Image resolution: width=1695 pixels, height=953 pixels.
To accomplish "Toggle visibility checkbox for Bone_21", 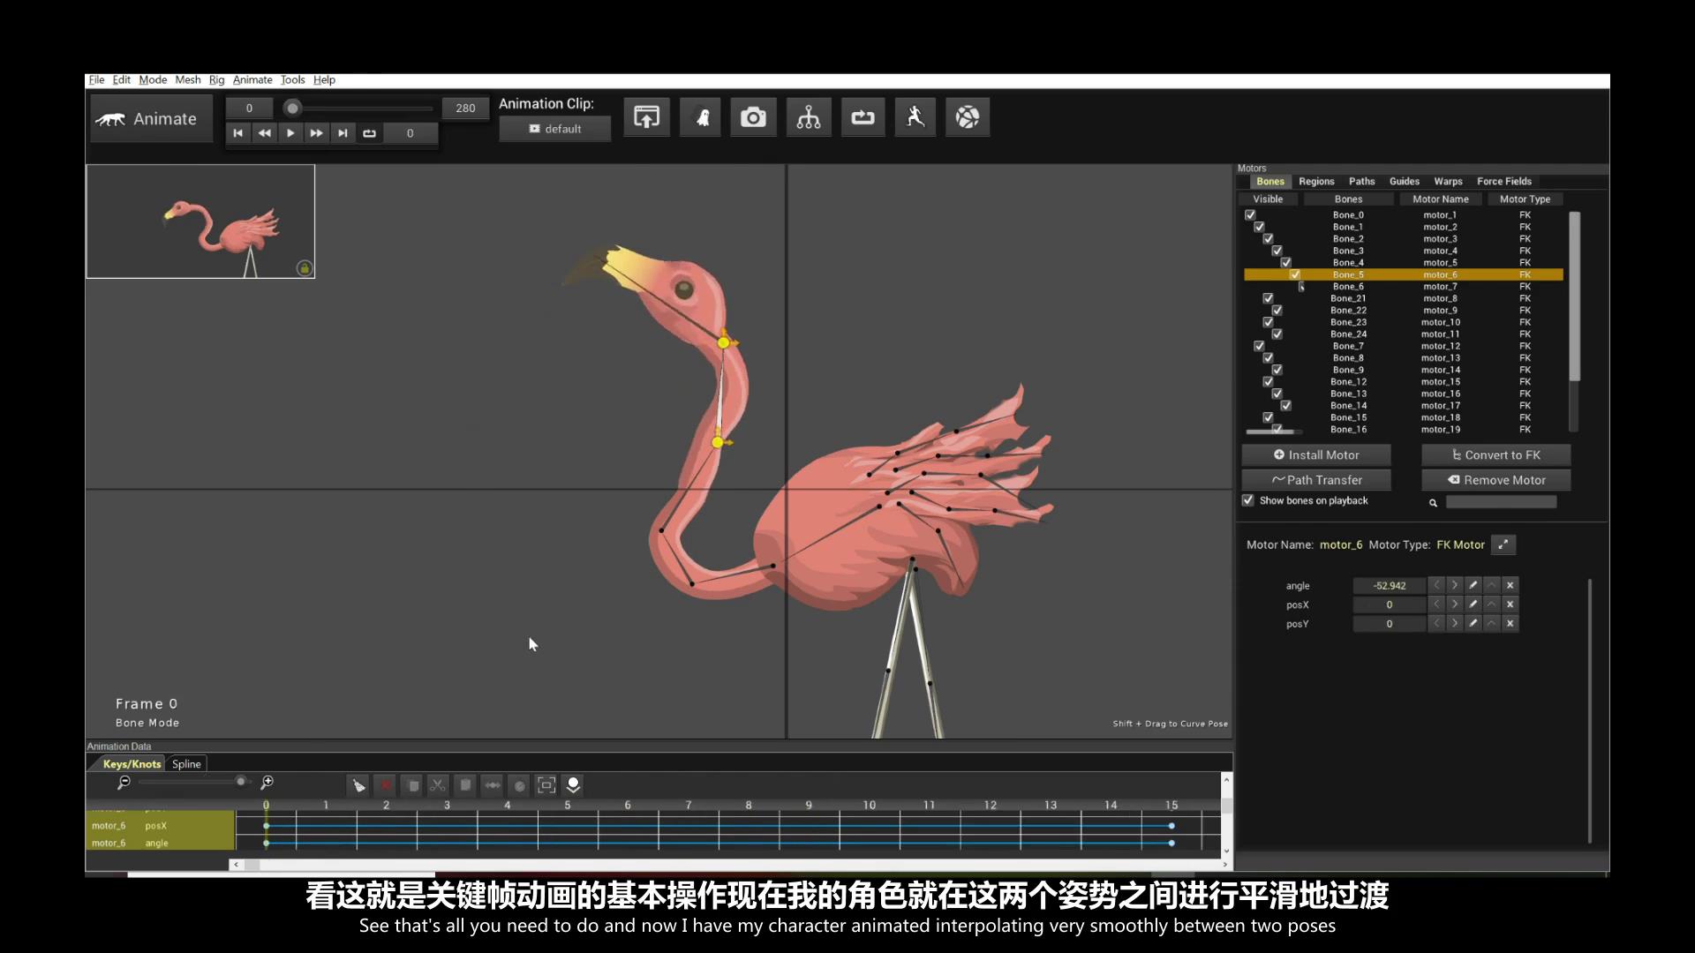I will 1268,298.
